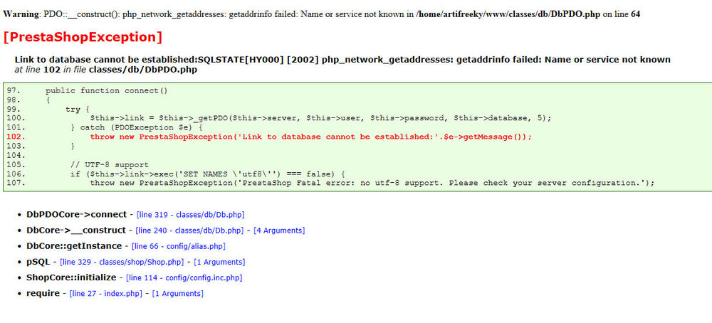Click the ShopCore::initialize trace entry
The image size is (712, 323).
click(x=71, y=277)
